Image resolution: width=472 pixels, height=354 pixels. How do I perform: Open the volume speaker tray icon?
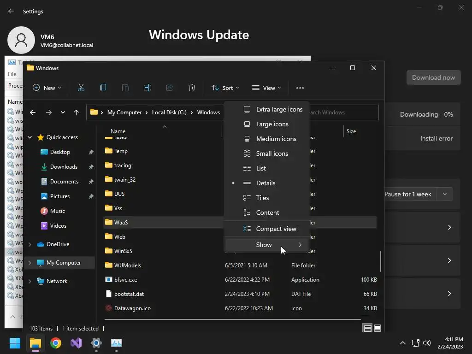click(x=427, y=343)
